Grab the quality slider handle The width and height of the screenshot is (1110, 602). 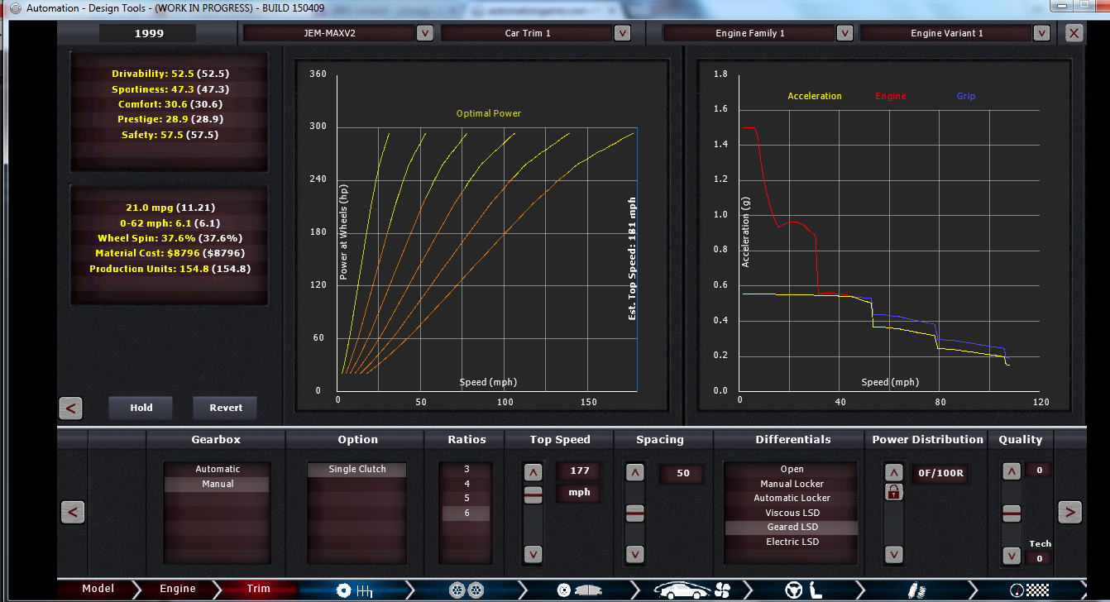(x=1011, y=514)
